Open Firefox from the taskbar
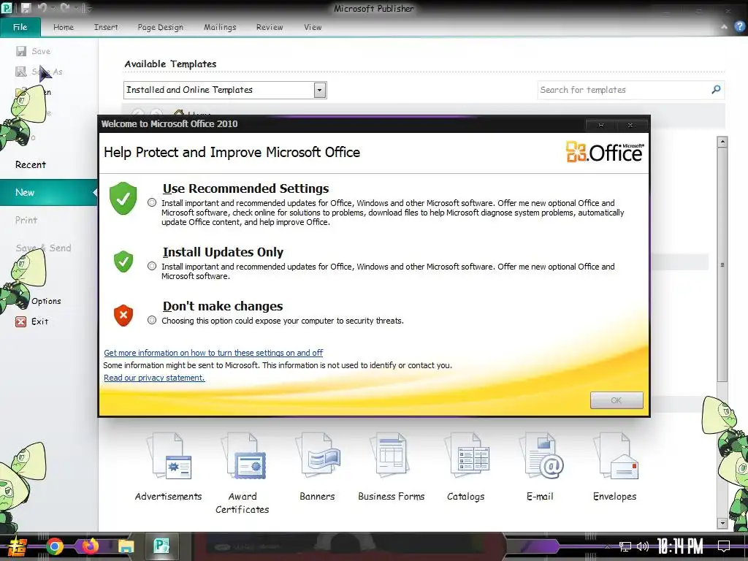 pos(90,546)
